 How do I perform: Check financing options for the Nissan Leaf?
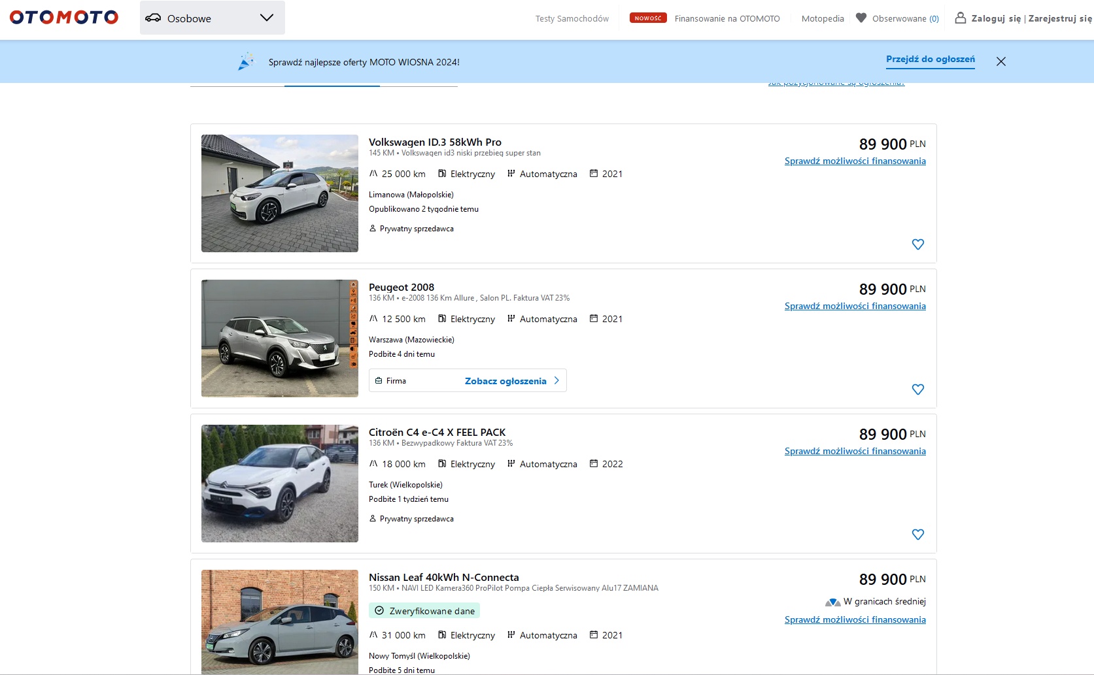coord(855,619)
